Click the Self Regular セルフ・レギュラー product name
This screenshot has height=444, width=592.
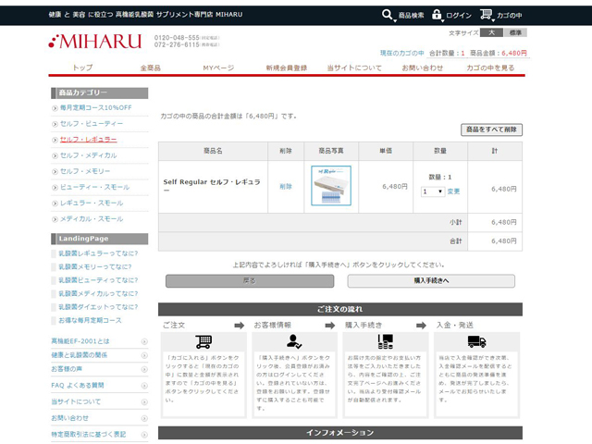point(212,185)
